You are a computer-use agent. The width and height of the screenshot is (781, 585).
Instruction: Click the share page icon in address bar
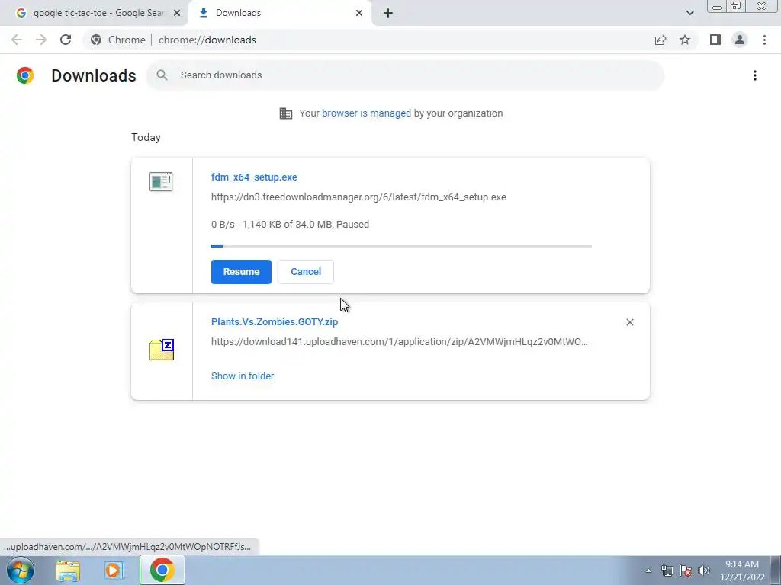[660, 40]
